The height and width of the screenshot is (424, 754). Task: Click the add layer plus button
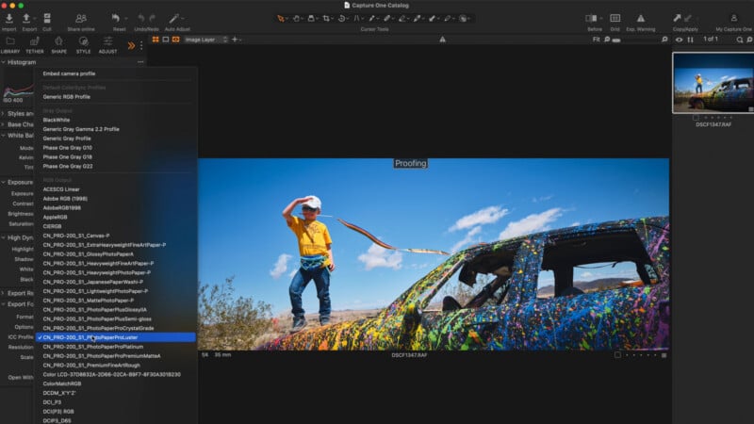pos(235,40)
